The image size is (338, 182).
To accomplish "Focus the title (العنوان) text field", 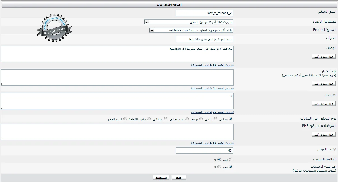I will [x=204, y=39].
